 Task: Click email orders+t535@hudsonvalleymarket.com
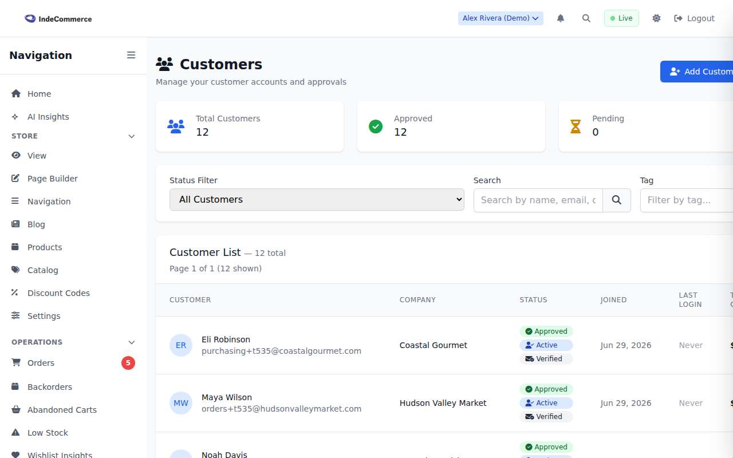[x=281, y=409]
